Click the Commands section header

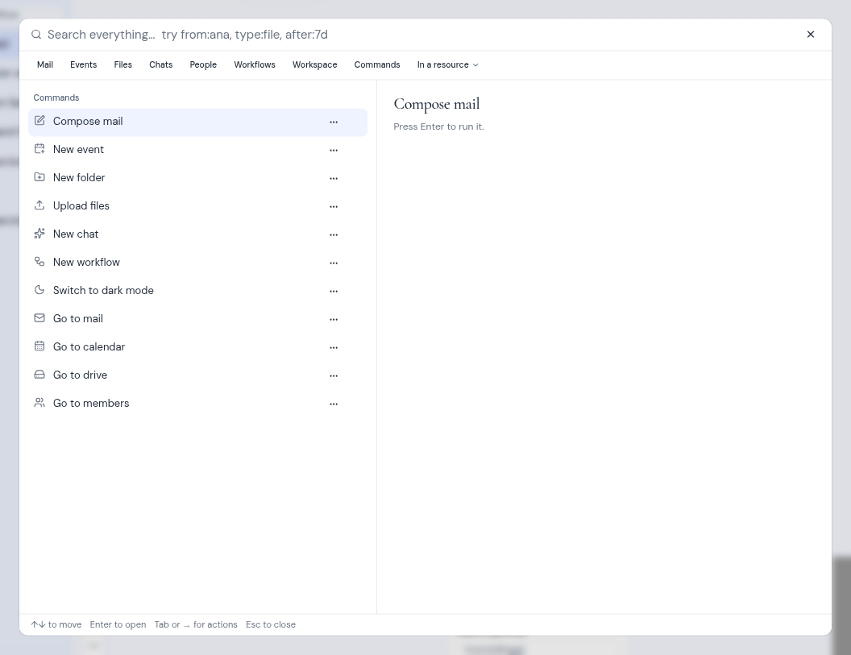coord(56,97)
